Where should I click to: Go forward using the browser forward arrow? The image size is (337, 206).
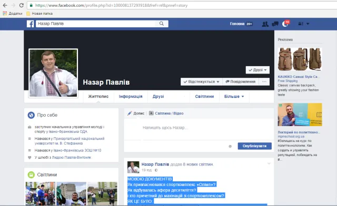13,5
